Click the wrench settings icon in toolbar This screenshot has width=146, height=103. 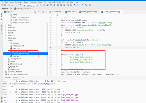coord(82,5)
